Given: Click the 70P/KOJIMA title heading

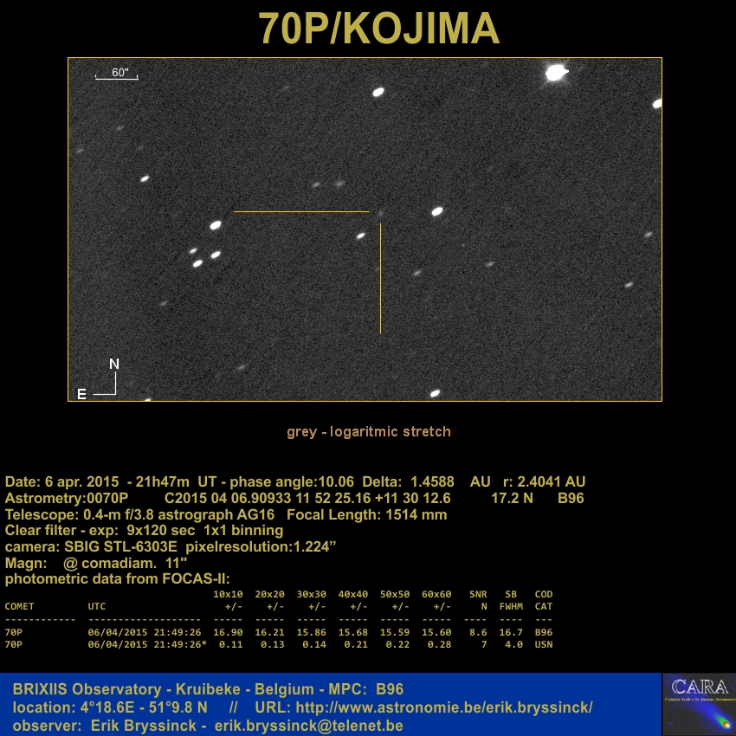Looking at the screenshot, I should tap(379, 29).
